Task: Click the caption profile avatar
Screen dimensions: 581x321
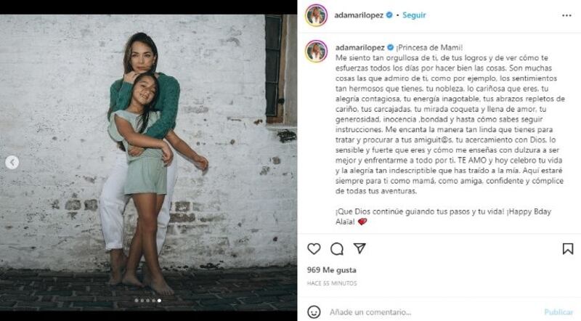Action: [316, 51]
